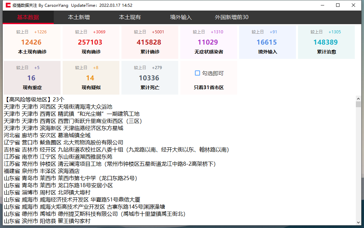
Task: Enable the 勾选即可 checkbox
Action: coord(197,73)
